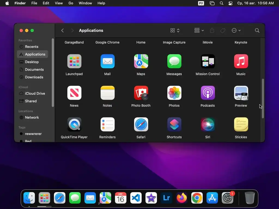Open Firefox from the Dock
This screenshot has height=209, width=279.
[x=182, y=198]
